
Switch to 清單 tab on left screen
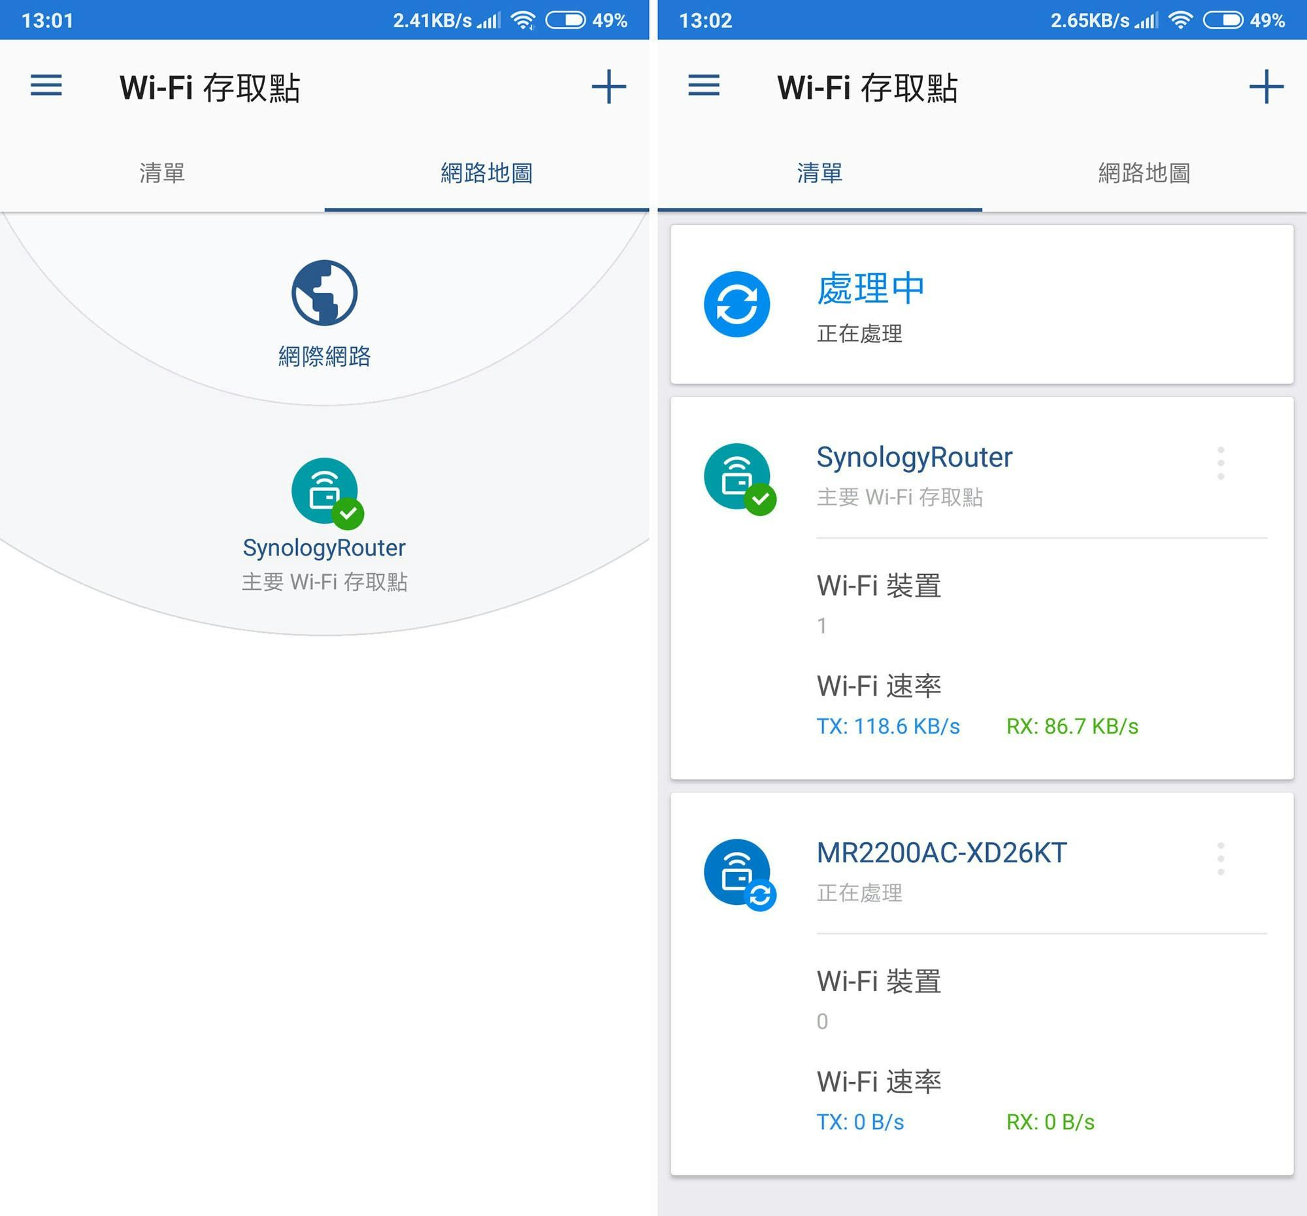pos(161,173)
